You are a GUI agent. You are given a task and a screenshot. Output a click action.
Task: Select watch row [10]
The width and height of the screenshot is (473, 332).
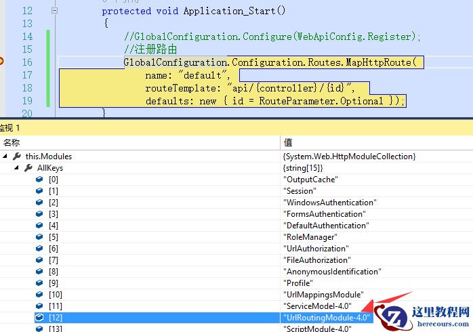click(236, 294)
